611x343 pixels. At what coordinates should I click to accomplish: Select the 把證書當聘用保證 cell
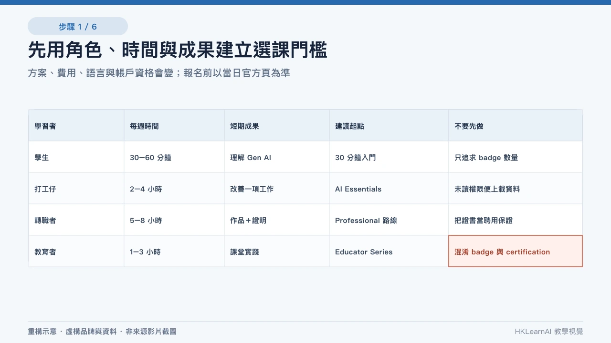tap(516, 220)
